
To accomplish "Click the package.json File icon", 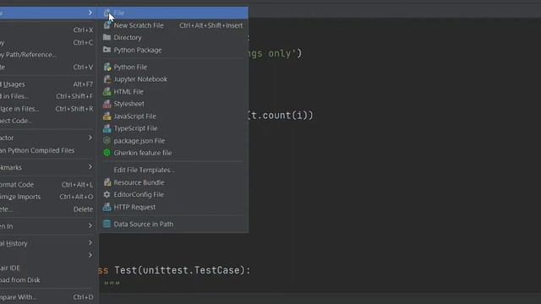I will 107,141.
